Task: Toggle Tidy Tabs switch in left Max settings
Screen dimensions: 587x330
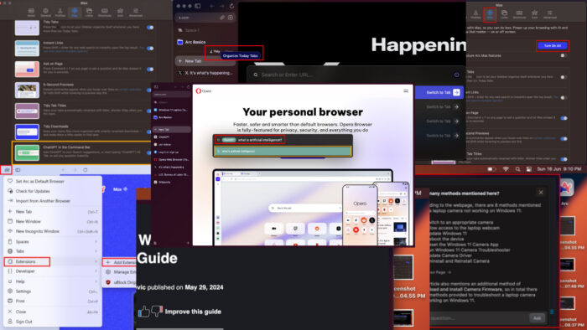Action: pos(150,28)
